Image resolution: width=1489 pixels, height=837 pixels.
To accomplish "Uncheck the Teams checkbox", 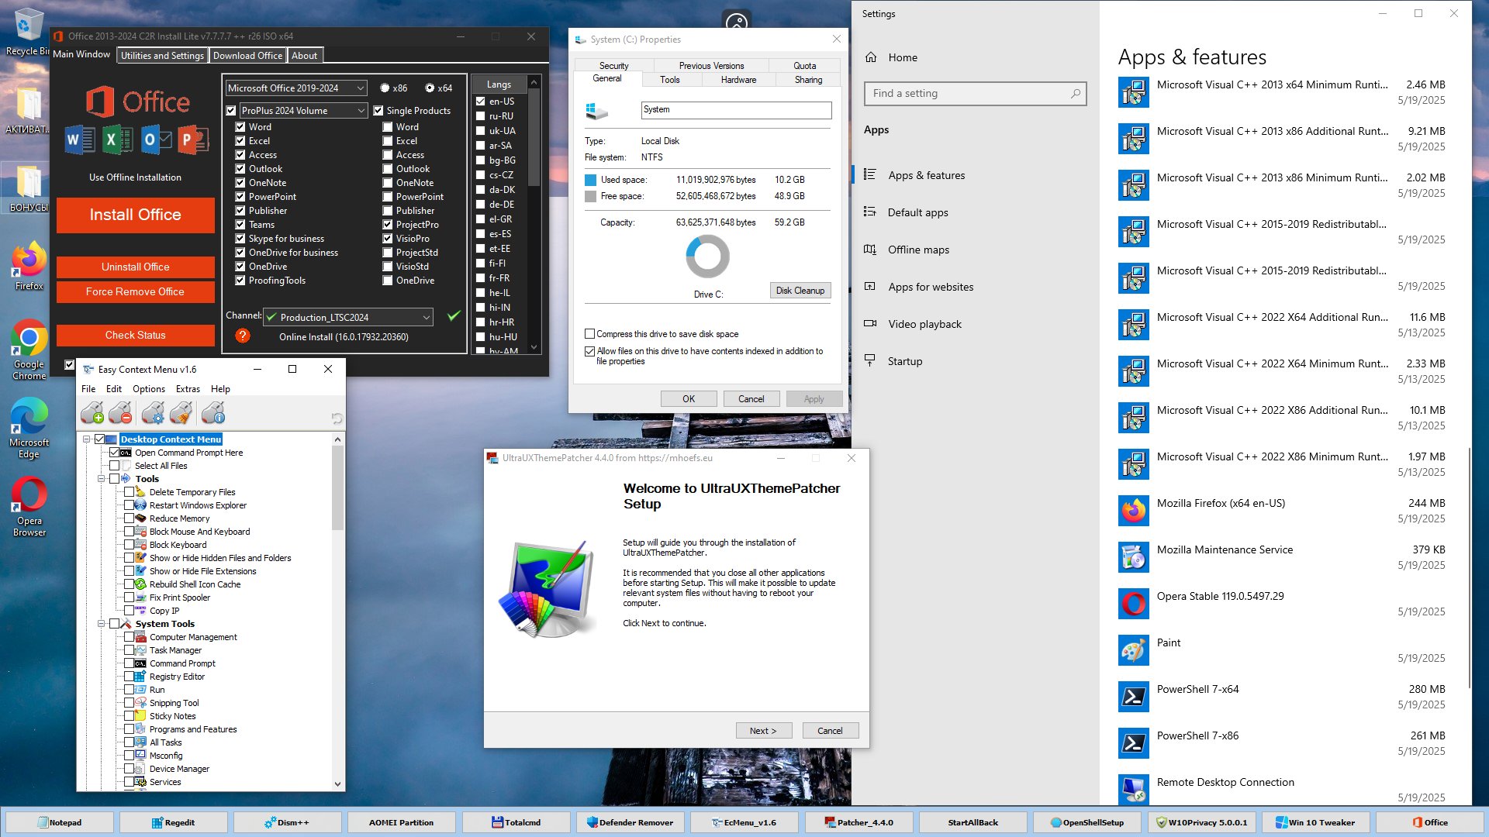I will 240,225.
